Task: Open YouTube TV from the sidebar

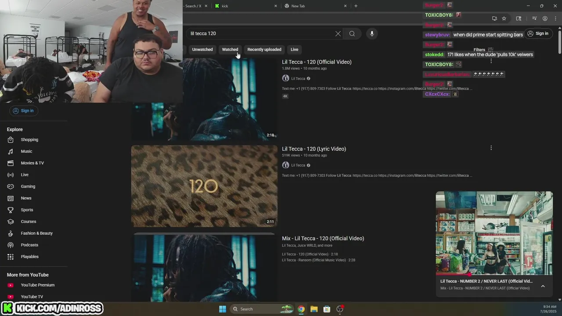Action: point(32,297)
